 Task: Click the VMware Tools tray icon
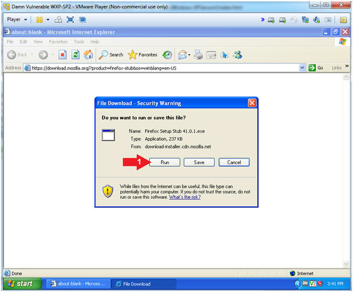[305, 284]
